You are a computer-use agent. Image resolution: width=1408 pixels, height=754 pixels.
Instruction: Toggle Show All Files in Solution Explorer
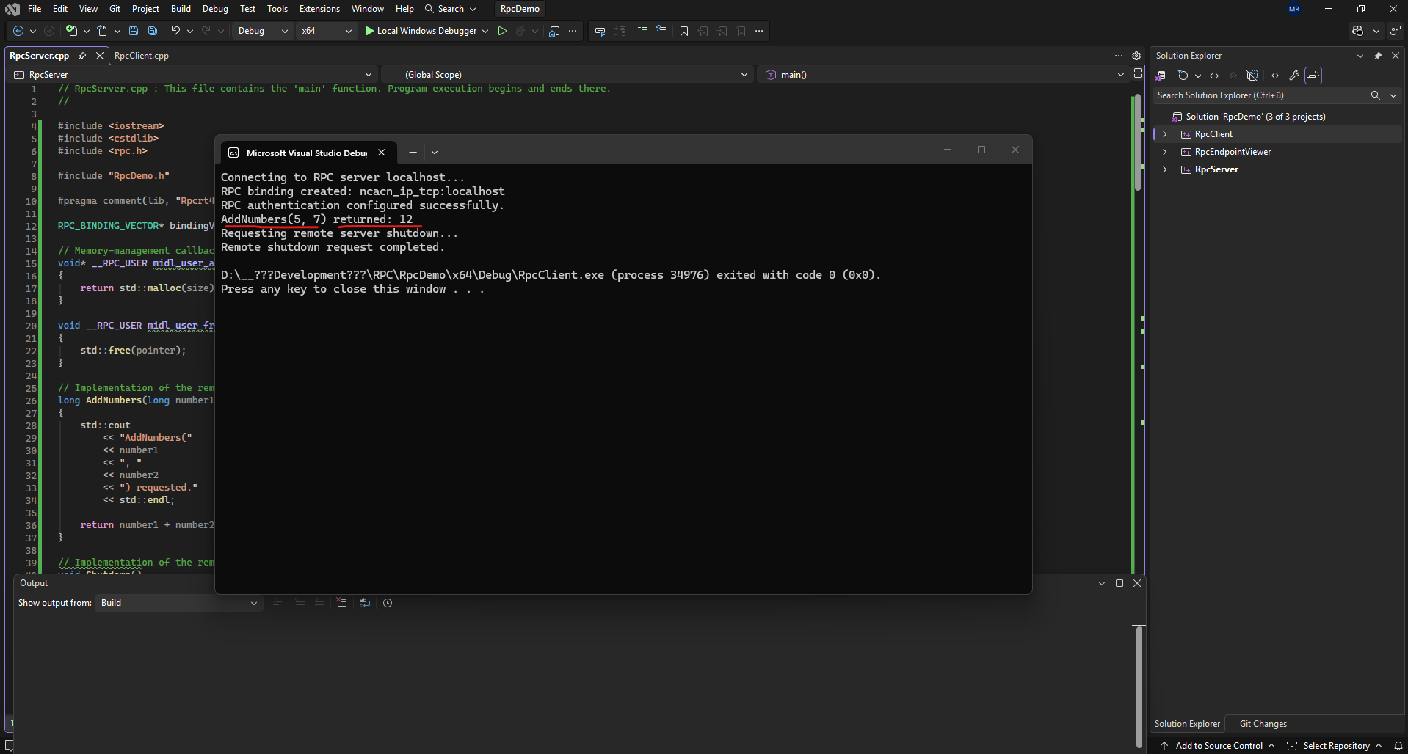pyautogui.click(x=1252, y=76)
